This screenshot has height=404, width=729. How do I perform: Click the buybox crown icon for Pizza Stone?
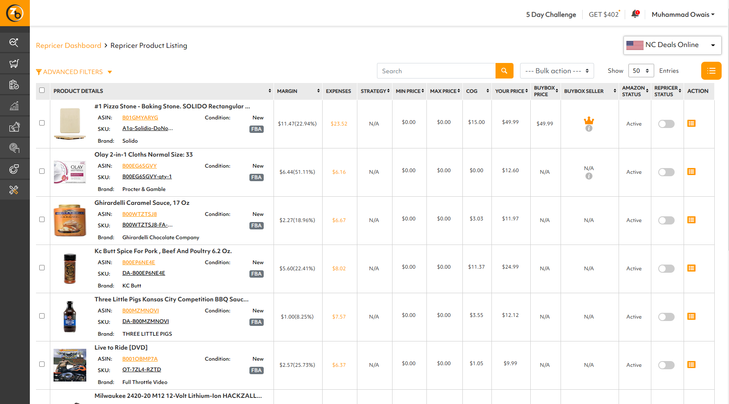[x=589, y=120]
